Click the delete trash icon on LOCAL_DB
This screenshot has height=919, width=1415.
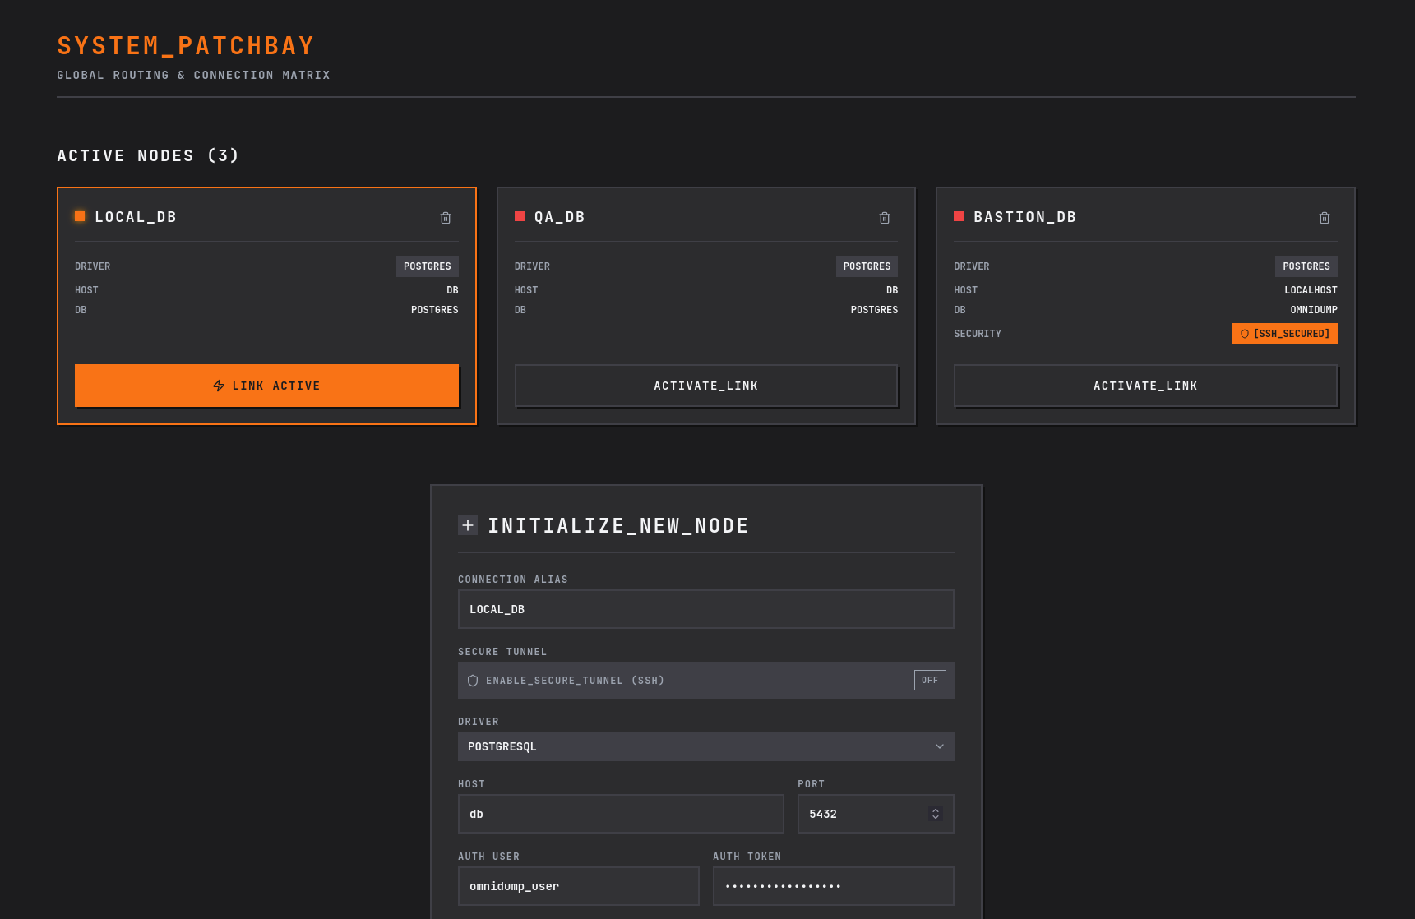[x=446, y=218]
